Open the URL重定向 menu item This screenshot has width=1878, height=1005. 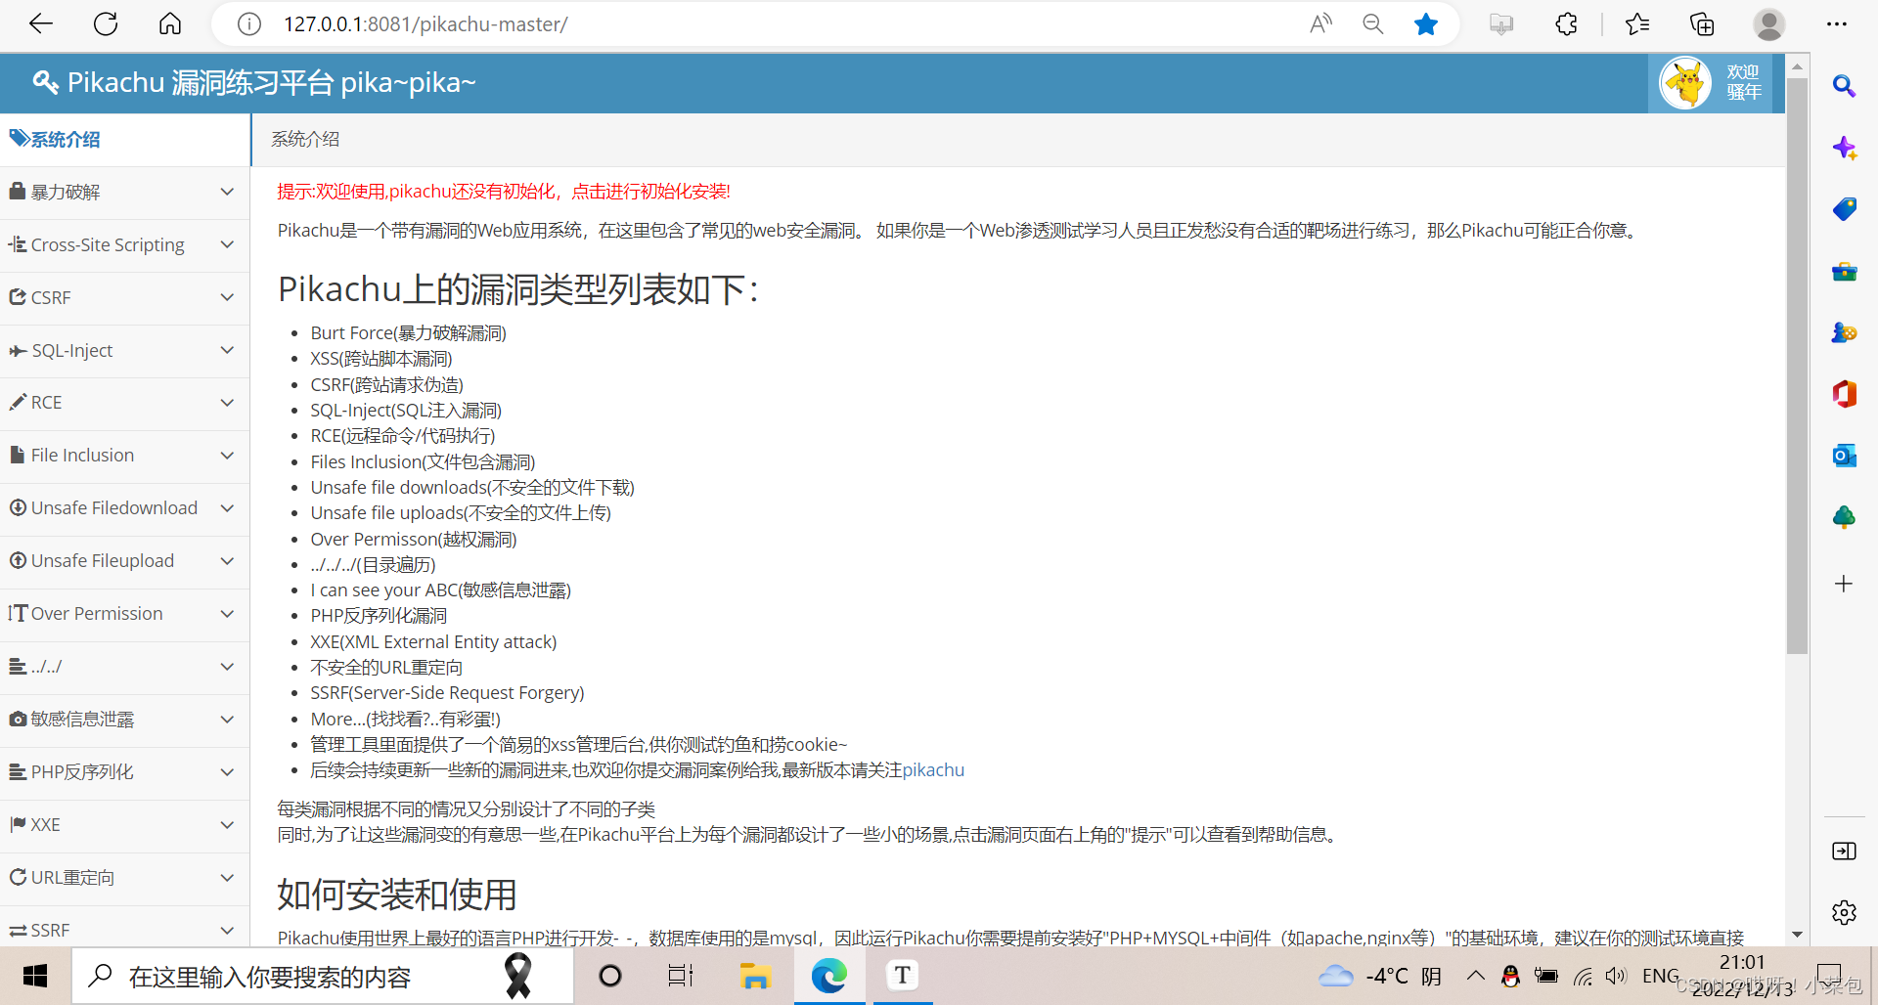pyautogui.click(x=124, y=878)
